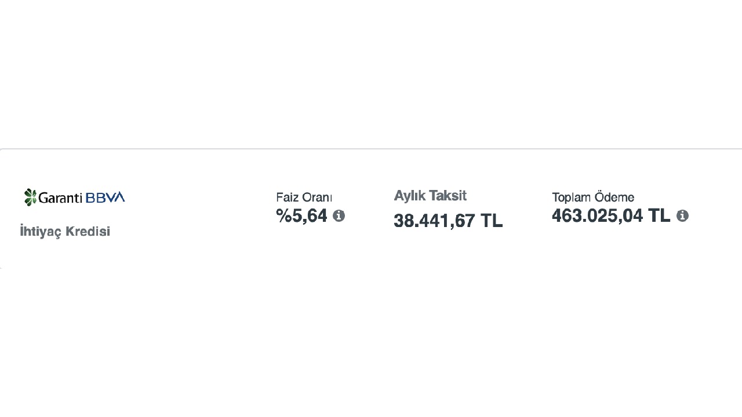The width and height of the screenshot is (742, 417).
Task: Click the blue BBVA wordmark
Action: (x=105, y=197)
